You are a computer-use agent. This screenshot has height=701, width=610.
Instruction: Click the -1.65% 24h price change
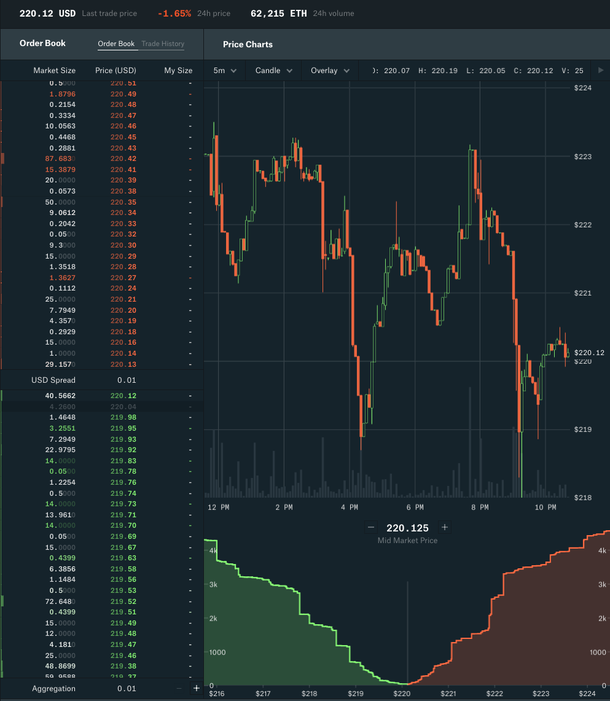[174, 13]
